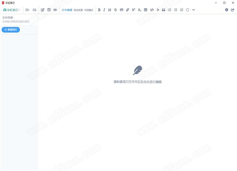The width and height of the screenshot is (237, 171).
Task: Insert a horizontal rule line
Action: (193, 10)
